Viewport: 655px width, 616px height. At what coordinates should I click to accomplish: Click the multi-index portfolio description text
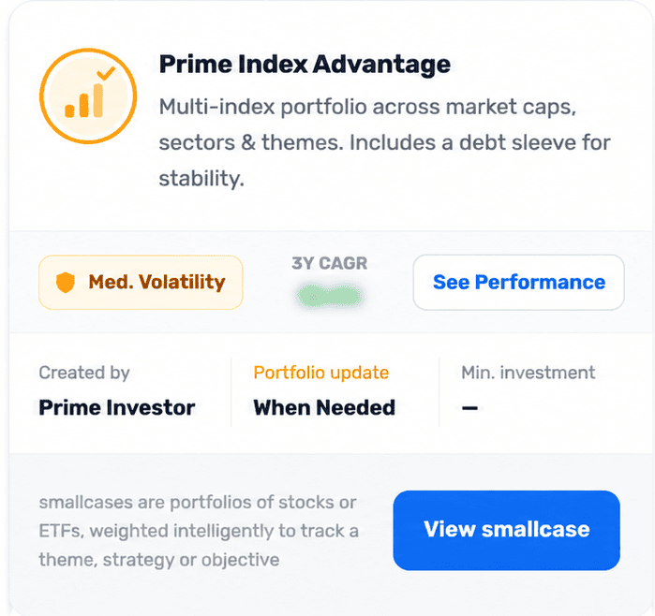[384, 142]
